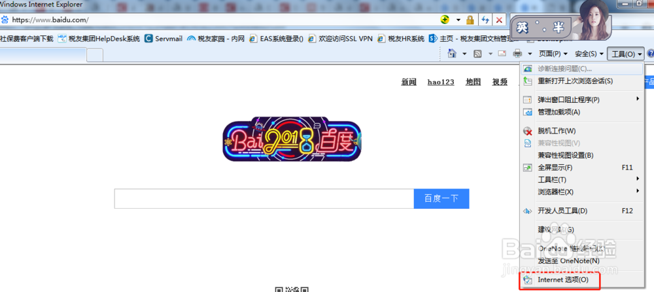Image resolution: width=654 pixels, height=292 pixels.
Task: Click the Baidu search text box
Action: (264, 198)
